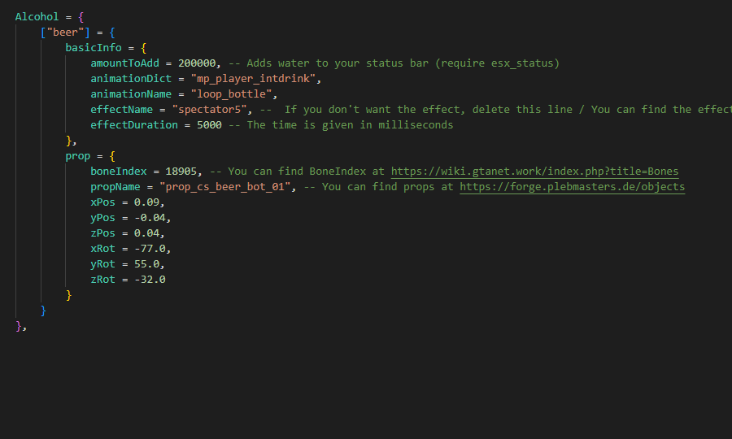Click the prop table key
Viewport: 732px width, 439px height.
tap(78, 156)
